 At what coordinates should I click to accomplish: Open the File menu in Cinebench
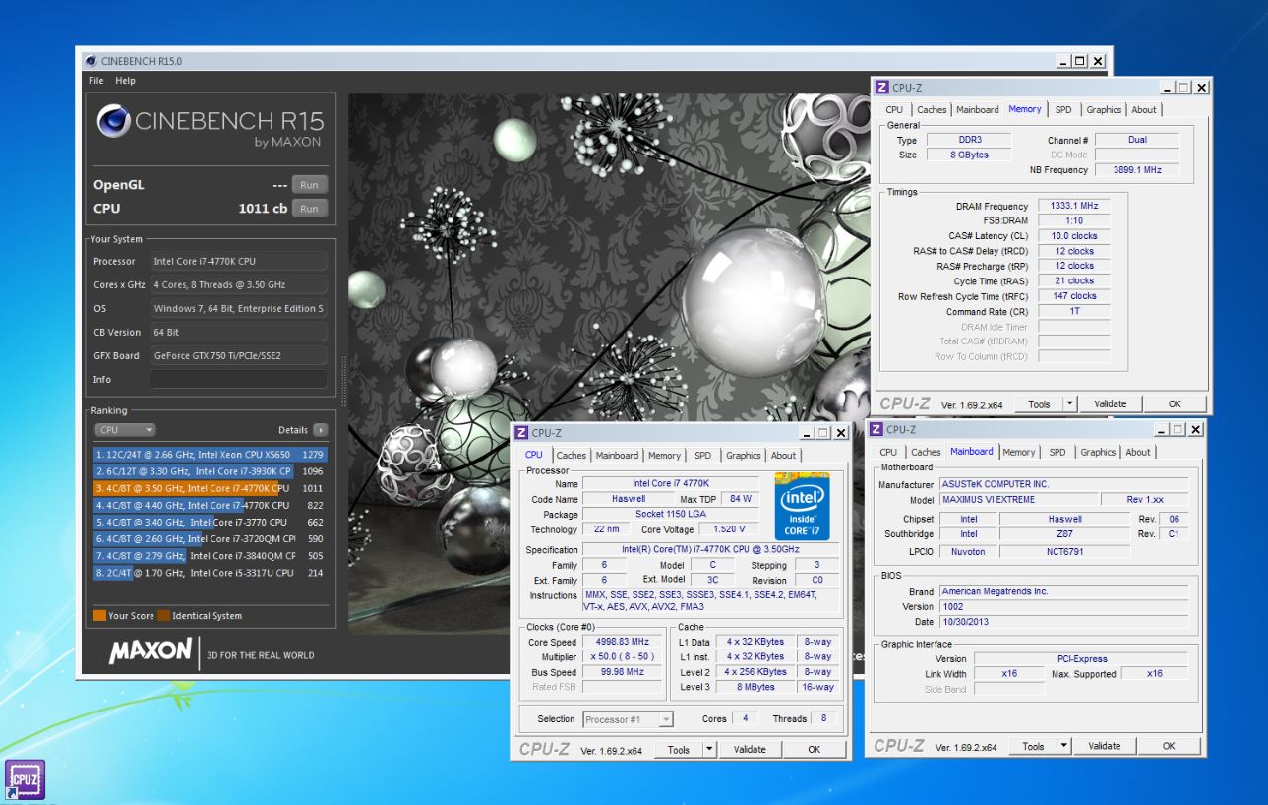(95, 81)
